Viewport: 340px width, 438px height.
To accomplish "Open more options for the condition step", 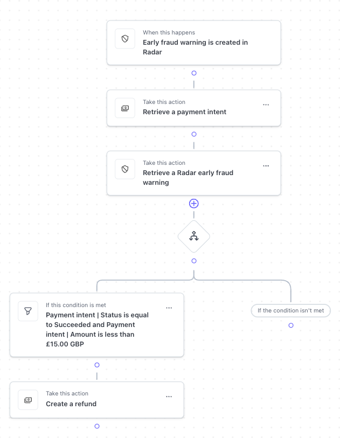I will pyautogui.click(x=169, y=308).
